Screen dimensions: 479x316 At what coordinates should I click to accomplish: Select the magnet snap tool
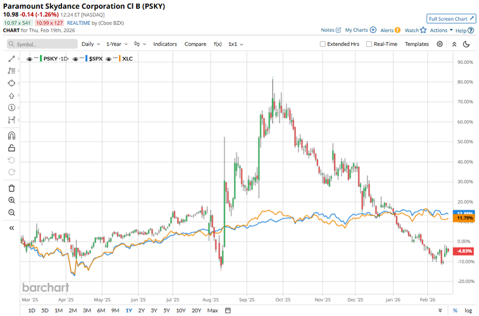(12, 136)
